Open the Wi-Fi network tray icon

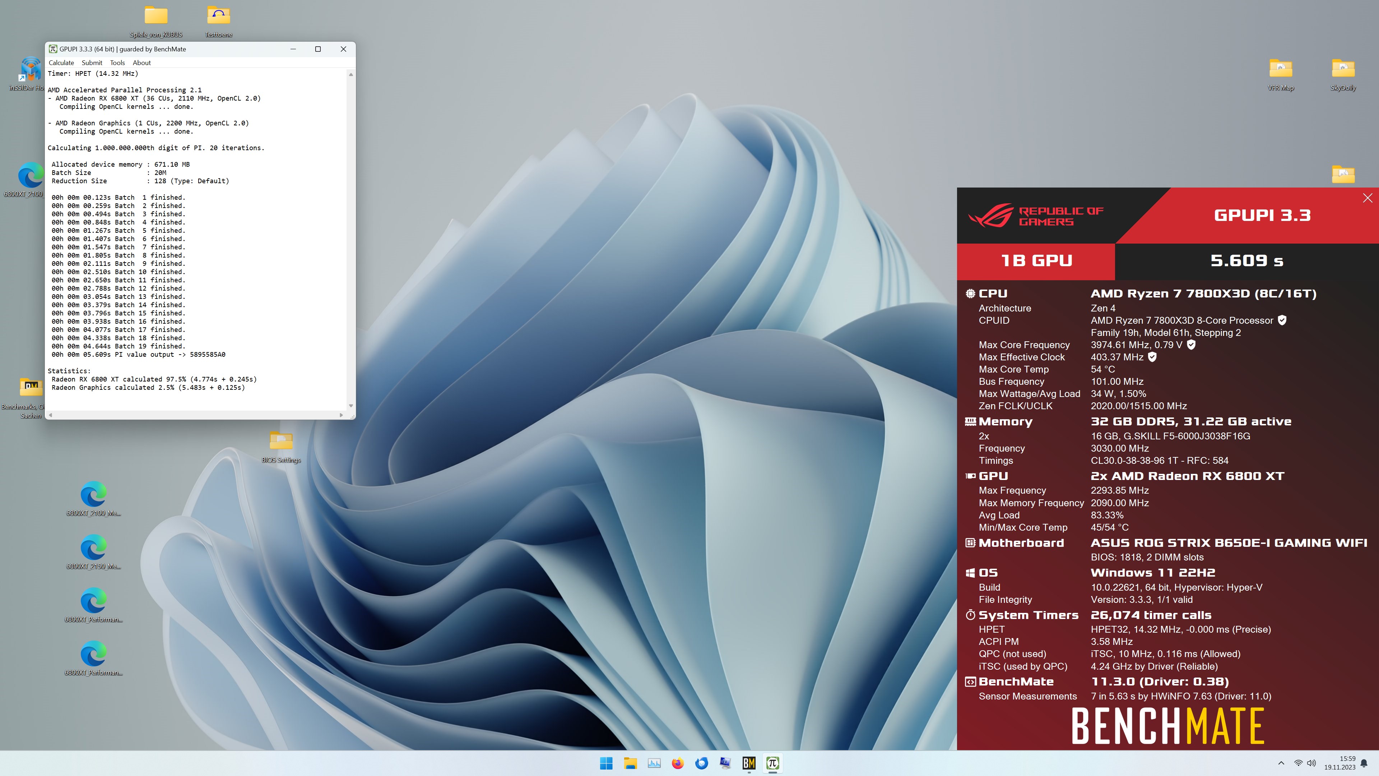(1298, 763)
